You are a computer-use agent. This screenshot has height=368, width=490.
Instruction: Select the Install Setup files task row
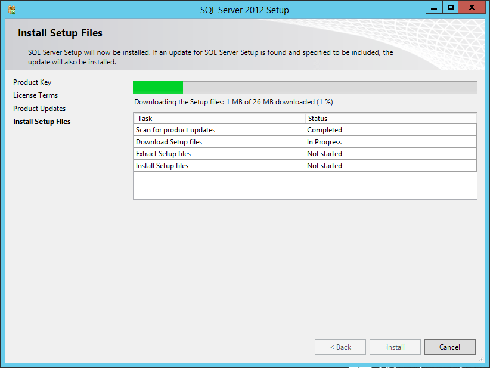coord(162,166)
